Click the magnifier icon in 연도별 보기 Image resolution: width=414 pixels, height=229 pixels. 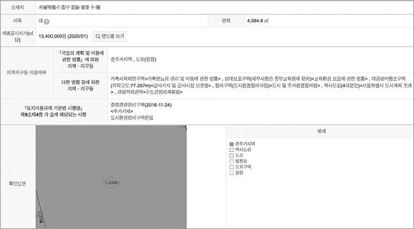click(97, 36)
